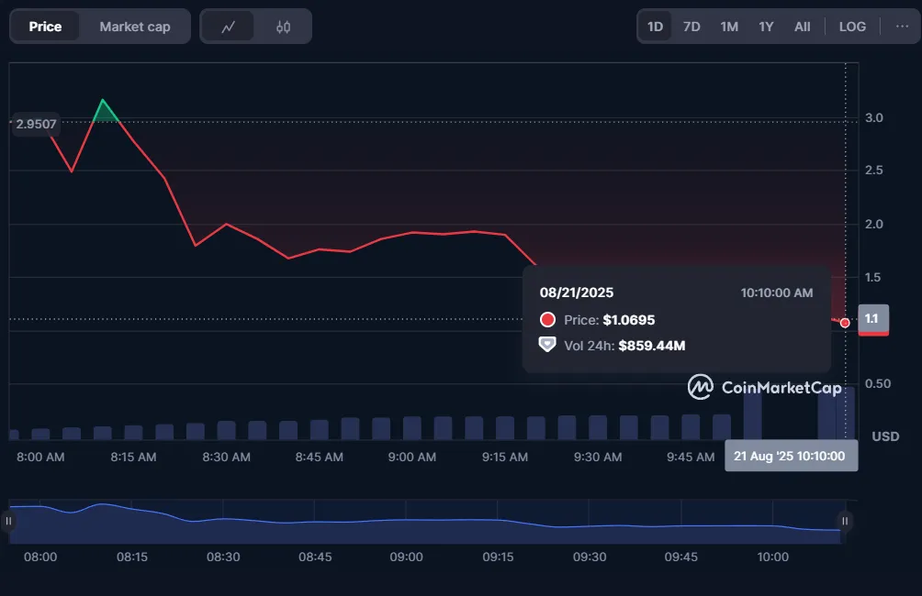Switch to the 7D timeframe tab
Image resolution: width=922 pixels, height=596 pixels.
pyautogui.click(x=691, y=26)
